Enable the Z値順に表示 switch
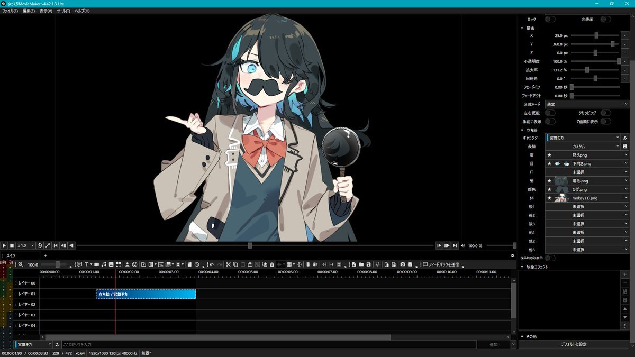Viewport: 635px width, 357px height. pos(605,121)
